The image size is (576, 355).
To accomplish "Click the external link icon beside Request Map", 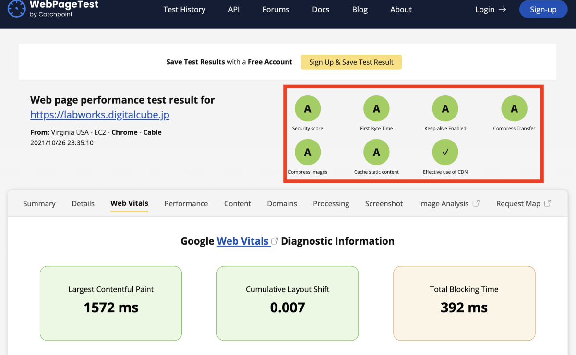I will click(548, 203).
